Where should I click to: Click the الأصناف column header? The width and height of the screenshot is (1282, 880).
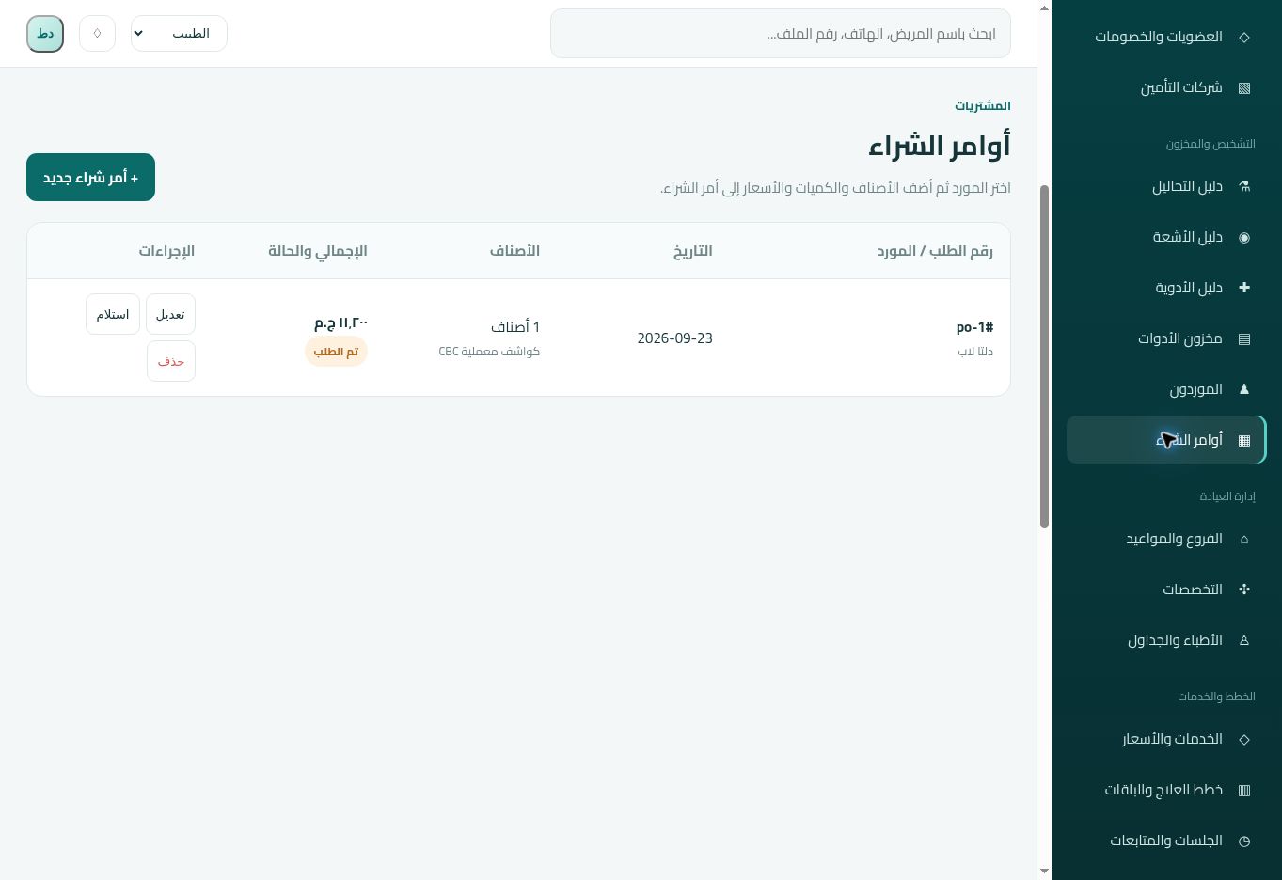pos(514,251)
